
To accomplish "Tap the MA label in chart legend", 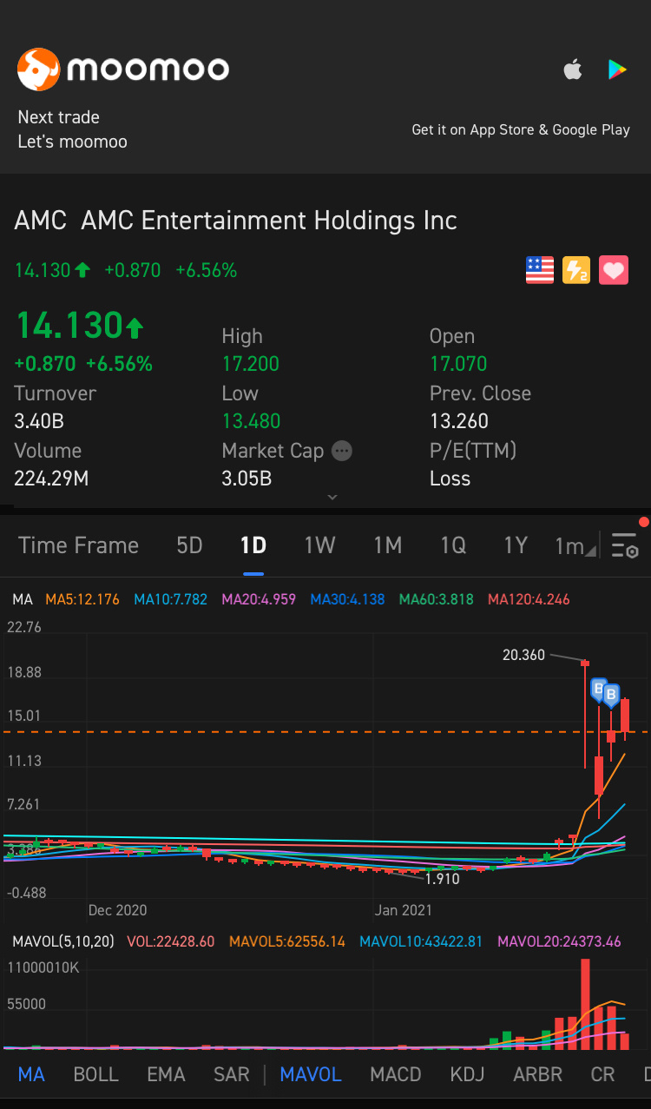I will coord(23,599).
